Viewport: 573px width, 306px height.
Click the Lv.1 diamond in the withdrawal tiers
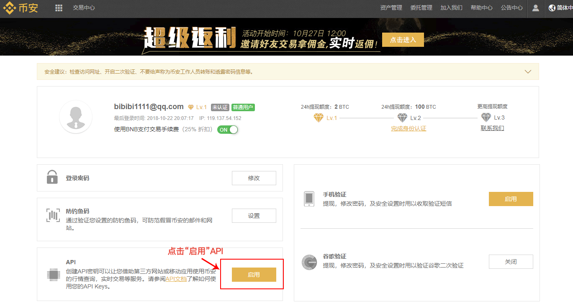[319, 118]
